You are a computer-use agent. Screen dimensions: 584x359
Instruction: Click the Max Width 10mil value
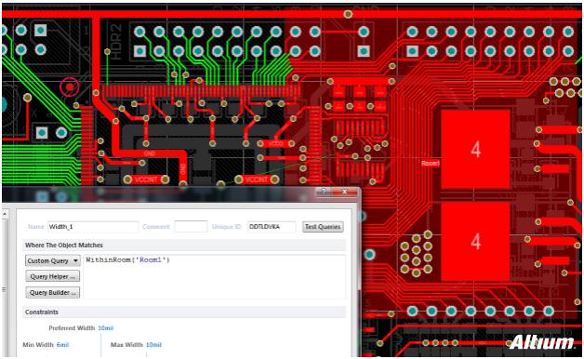point(153,345)
